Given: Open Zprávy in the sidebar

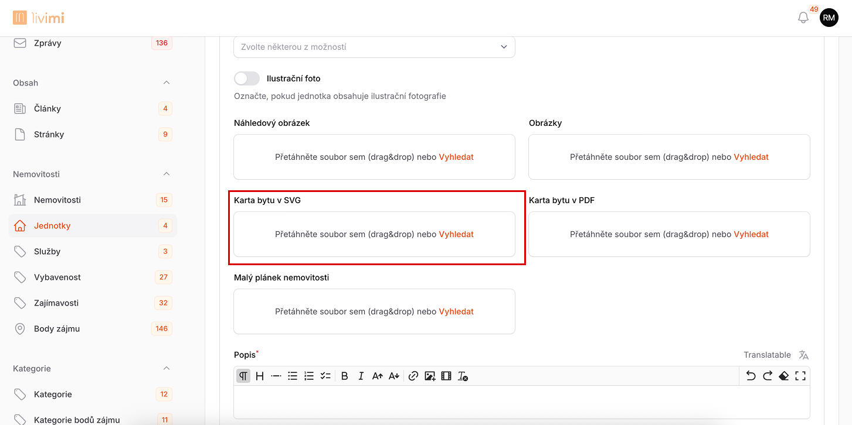Looking at the screenshot, I should (x=93, y=43).
